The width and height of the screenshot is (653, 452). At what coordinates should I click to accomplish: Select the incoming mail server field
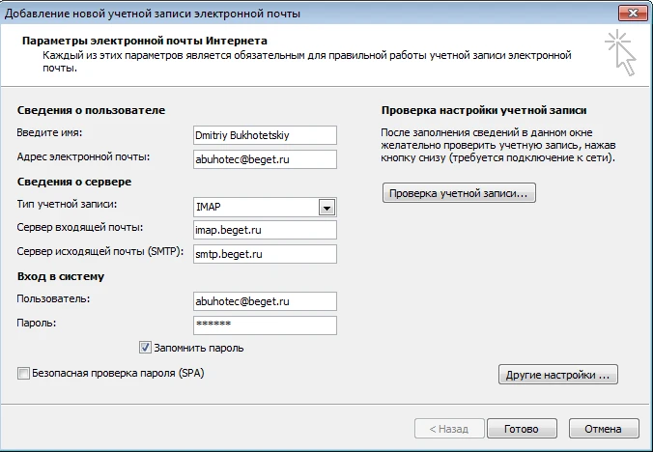[x=265, y=230]
